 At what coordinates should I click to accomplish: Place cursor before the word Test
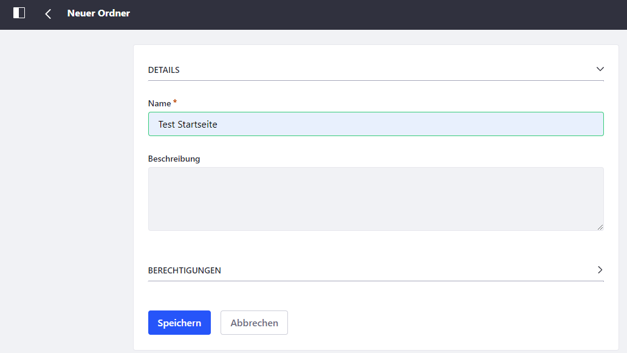pos(159,125)
